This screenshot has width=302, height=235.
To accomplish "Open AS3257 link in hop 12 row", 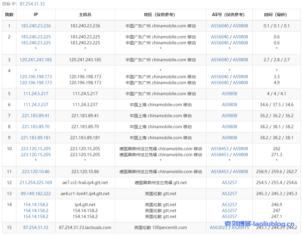I will (229, 183).
